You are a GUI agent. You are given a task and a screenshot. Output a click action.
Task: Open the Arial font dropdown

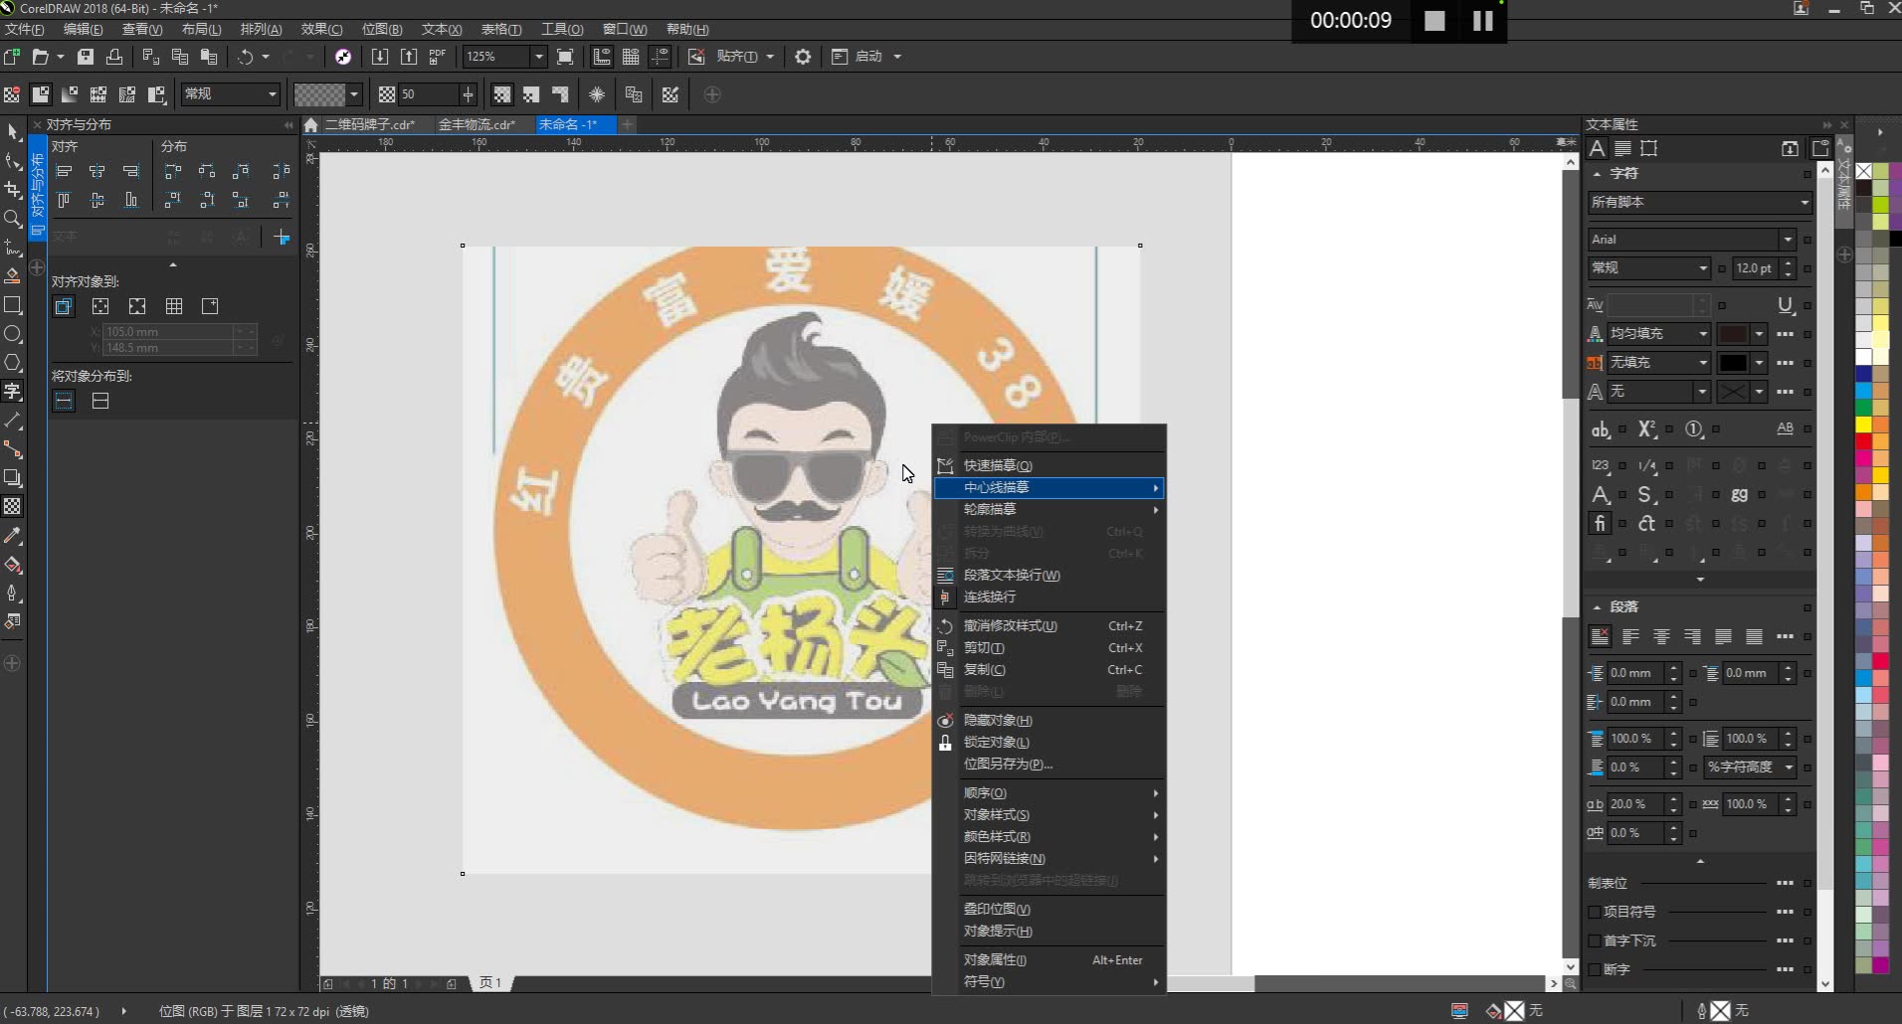(1788, 240)
